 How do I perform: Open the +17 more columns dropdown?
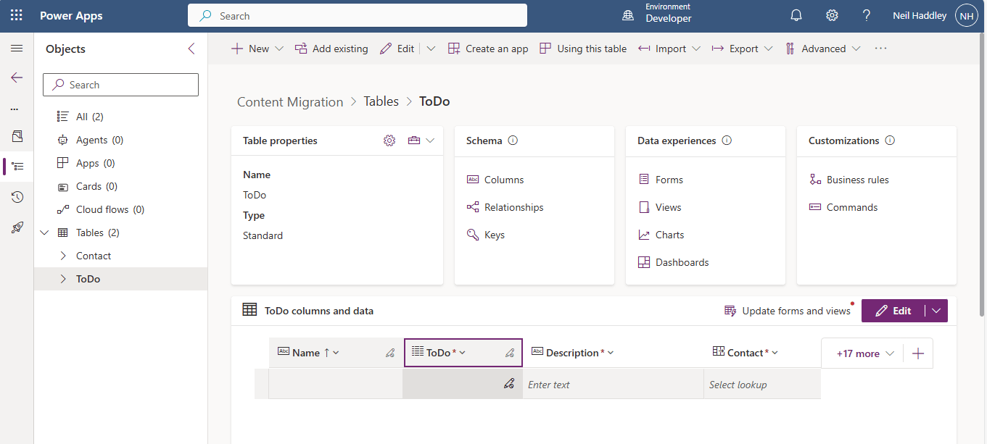864,353
